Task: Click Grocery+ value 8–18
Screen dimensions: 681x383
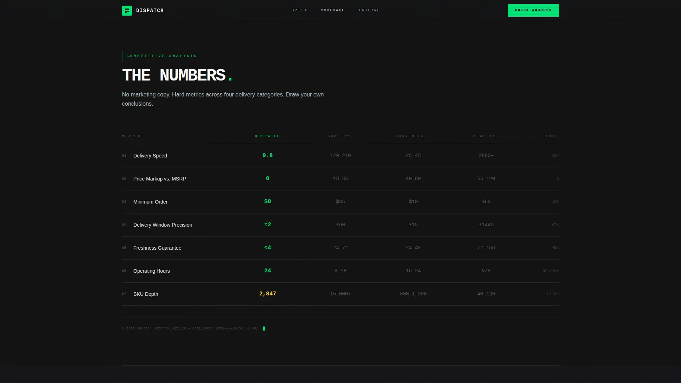Action: [340, 271]
